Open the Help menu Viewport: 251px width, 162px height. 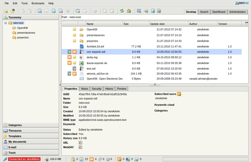[51, 3]
